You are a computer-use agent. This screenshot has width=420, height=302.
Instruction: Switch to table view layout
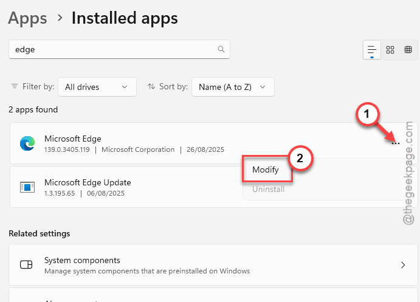point(408,50)
